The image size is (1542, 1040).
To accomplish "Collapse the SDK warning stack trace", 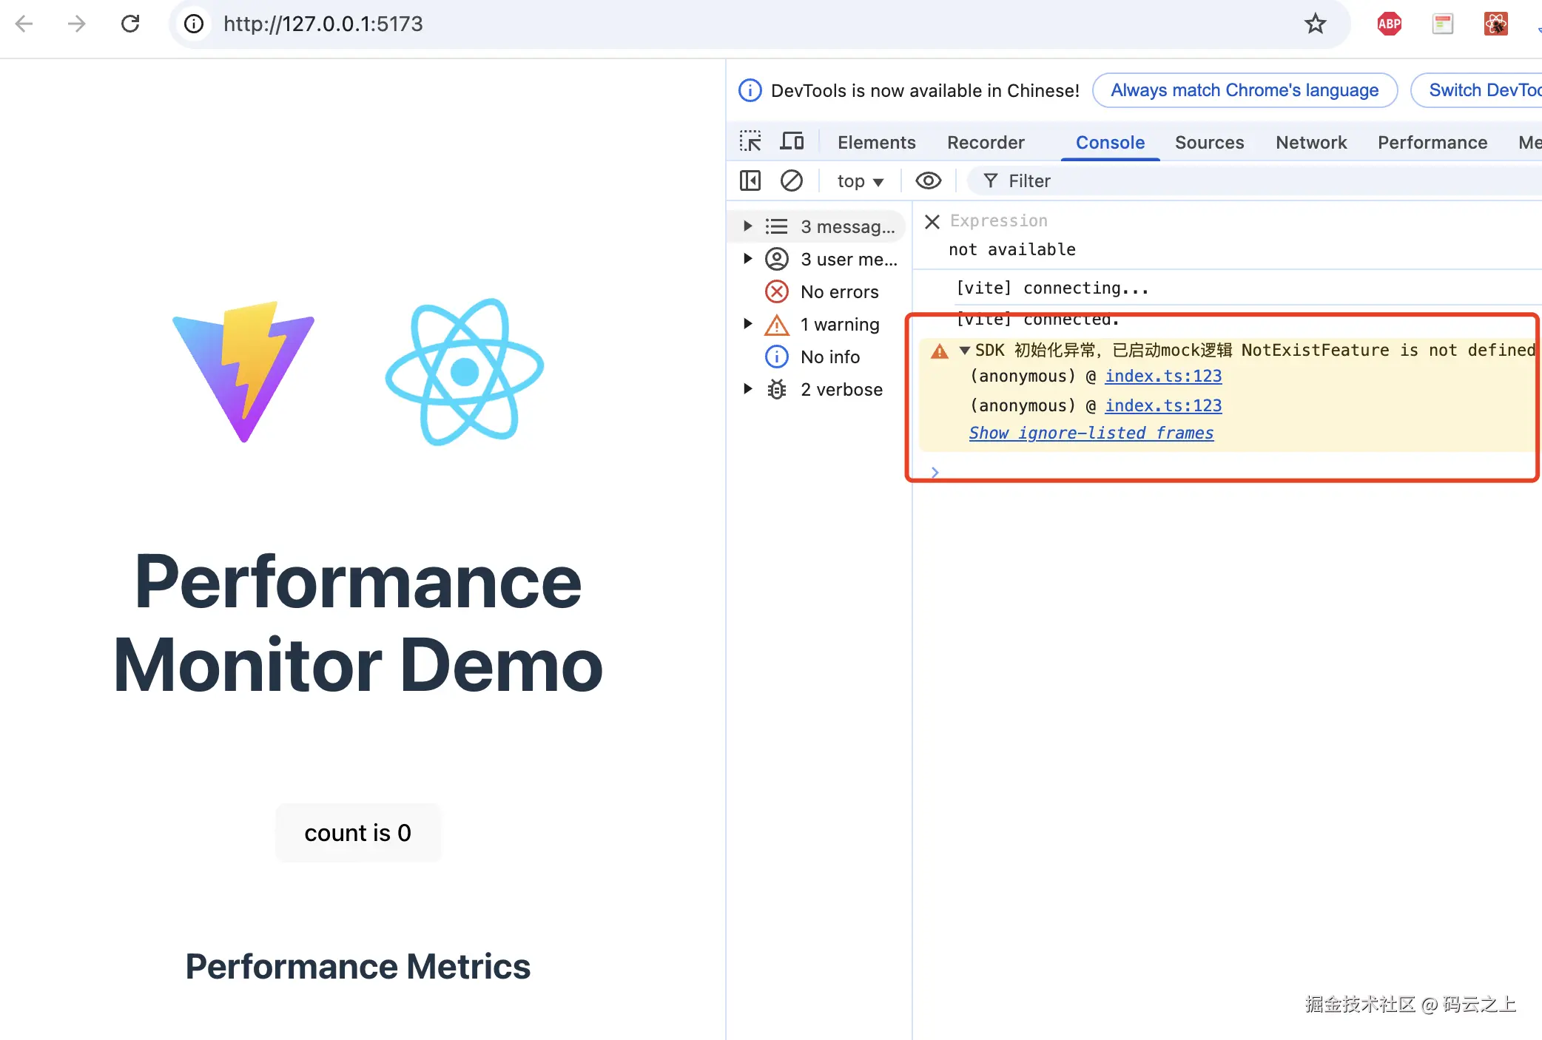I will coord(964,351).
